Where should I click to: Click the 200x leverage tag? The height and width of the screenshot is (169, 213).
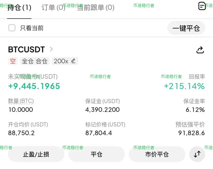click(x=65, y=61)
